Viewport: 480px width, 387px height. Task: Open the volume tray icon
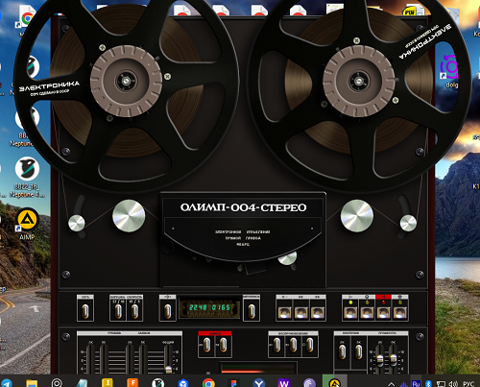pyautogui.click(x=453, y=384)
